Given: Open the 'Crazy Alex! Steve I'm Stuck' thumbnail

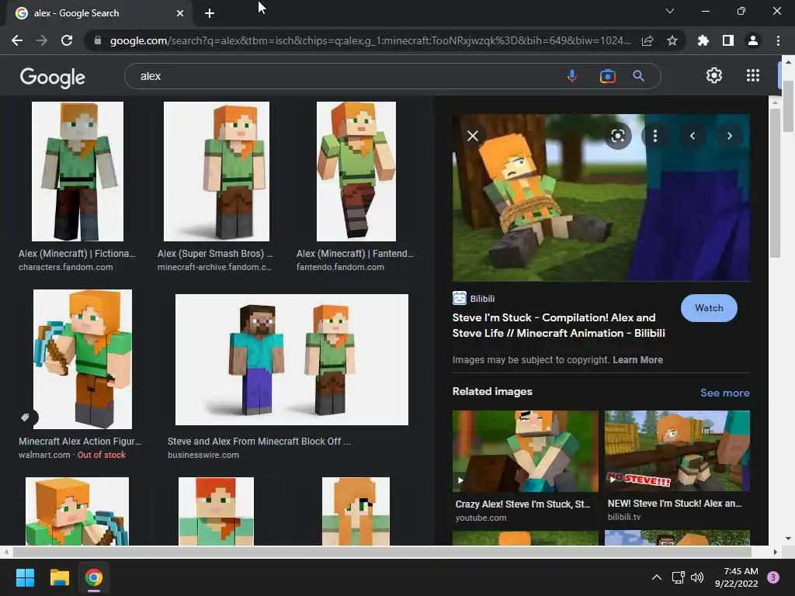Looking at the screenshot, I should (x=526, y=451).
